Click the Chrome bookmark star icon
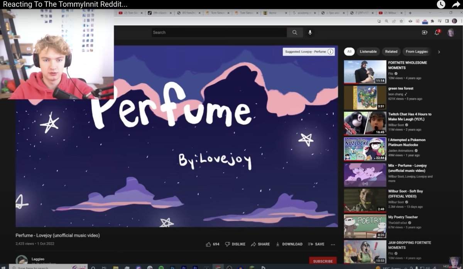The width and height of the screenshot is (463, 269). tap(402, 21)
